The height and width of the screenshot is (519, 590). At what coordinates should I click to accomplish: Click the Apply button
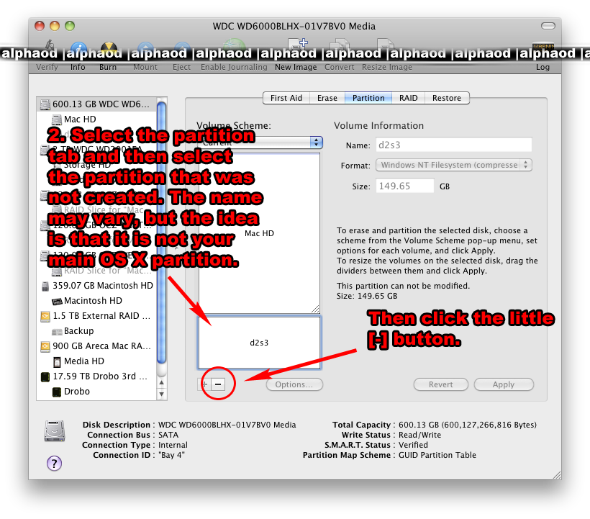504,384
